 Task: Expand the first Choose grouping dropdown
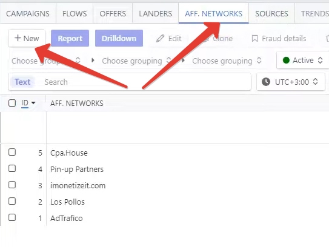45,61
